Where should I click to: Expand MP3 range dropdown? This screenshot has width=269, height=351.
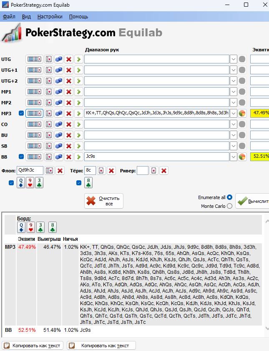(x=234, y=113)
